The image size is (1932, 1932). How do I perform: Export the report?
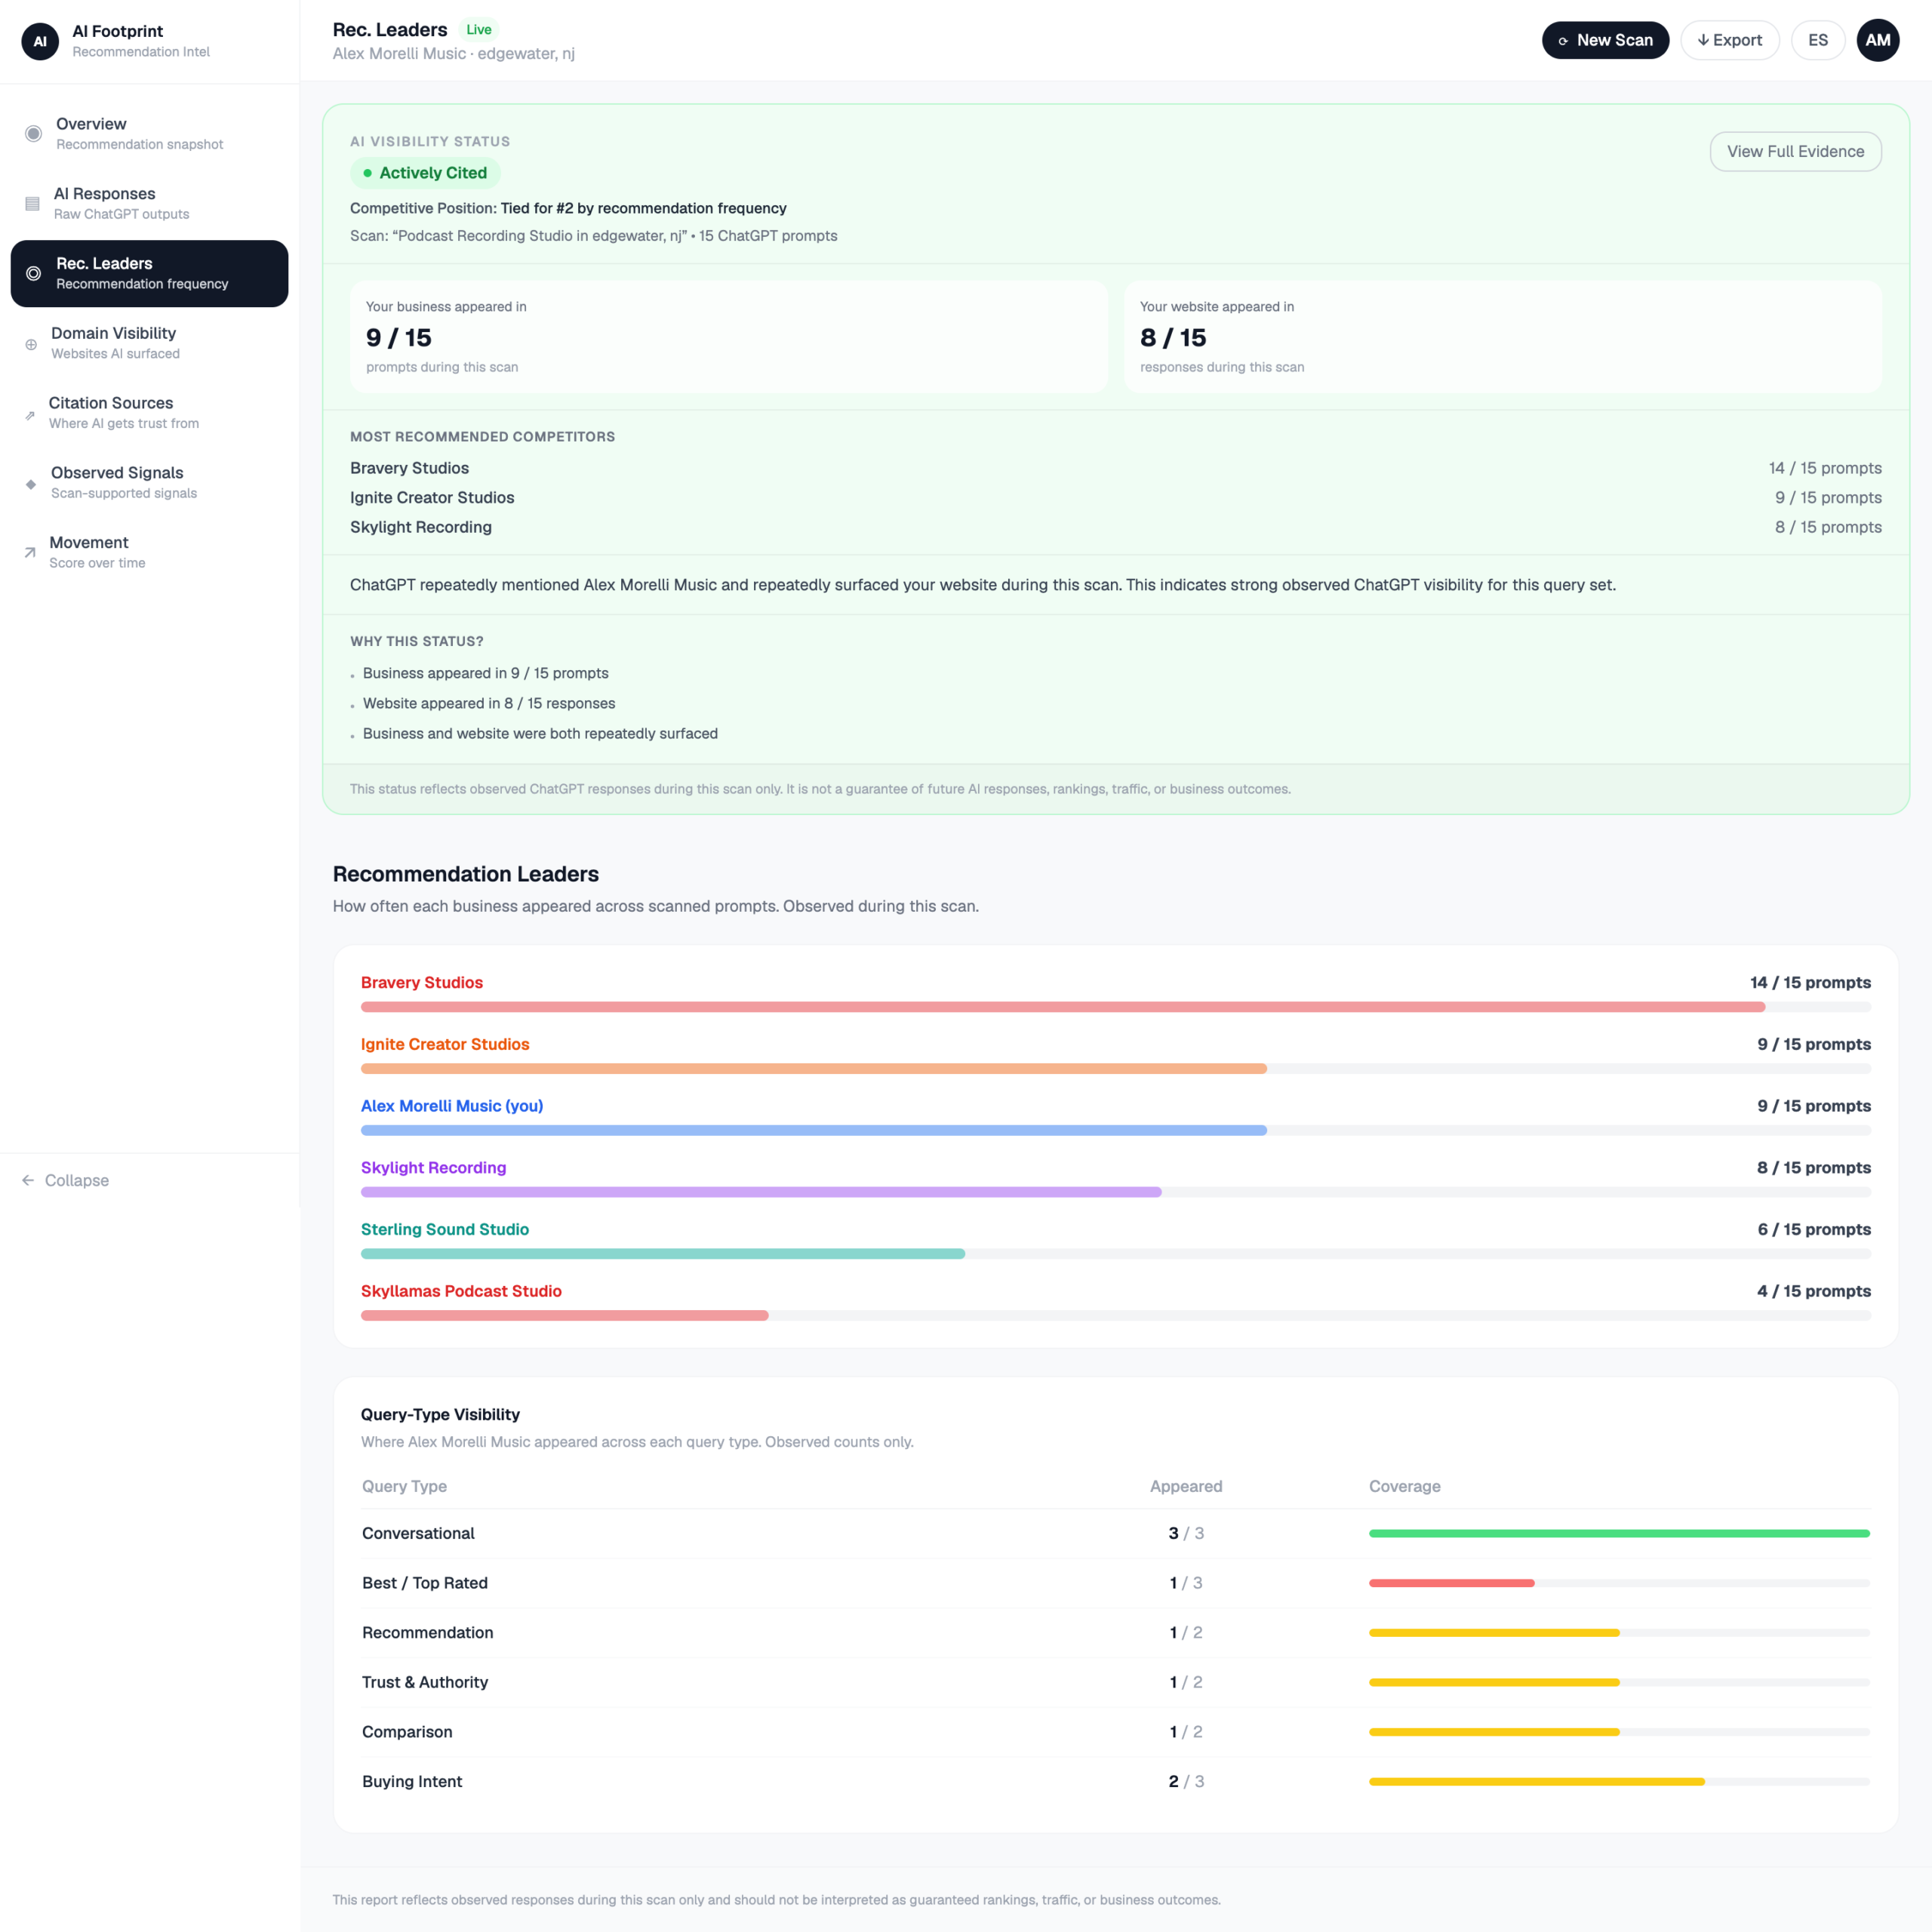point(1730,40)
